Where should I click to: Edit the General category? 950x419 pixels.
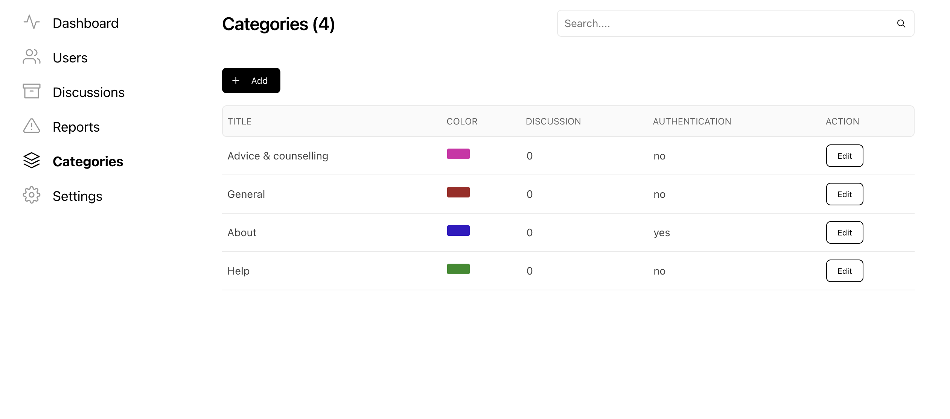pos(844,194)
